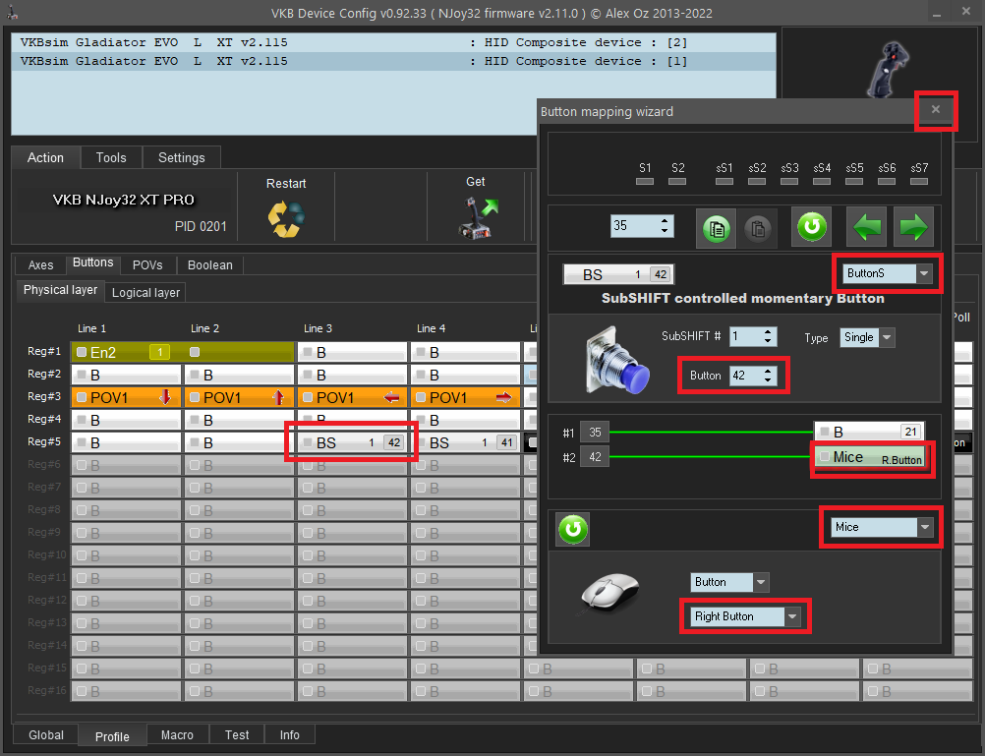Click the spin box showing 35 beside copy icon

click(x=642, y=226)
